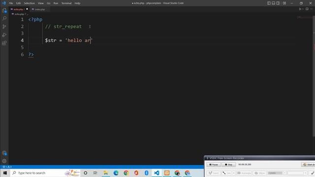Place cursor in '<?php' on line 1
Viewport: 315px width, 177px height.
point(35,20)
